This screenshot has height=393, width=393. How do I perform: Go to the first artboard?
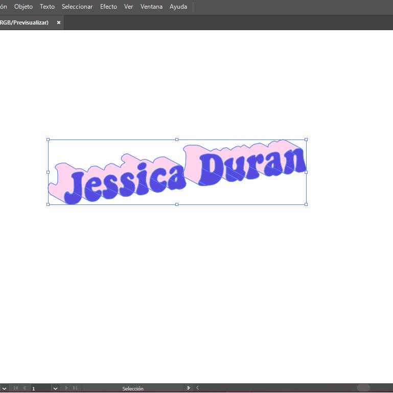[15, 388]
